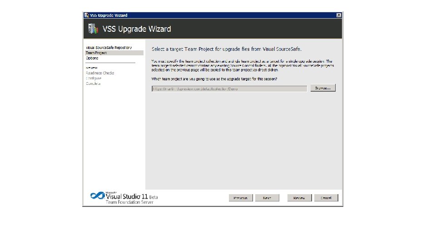Image resolution: width=436 pixels, height=245 pixels.
Task: Click the server icon in header banner
Action: click(93, 29)
